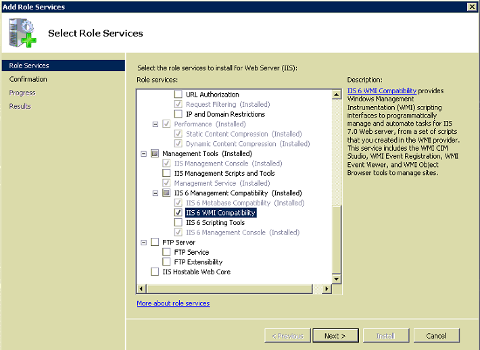The image size is (480, 350).
Task: Click the < Previous button
Action: (x=287, y=336)
